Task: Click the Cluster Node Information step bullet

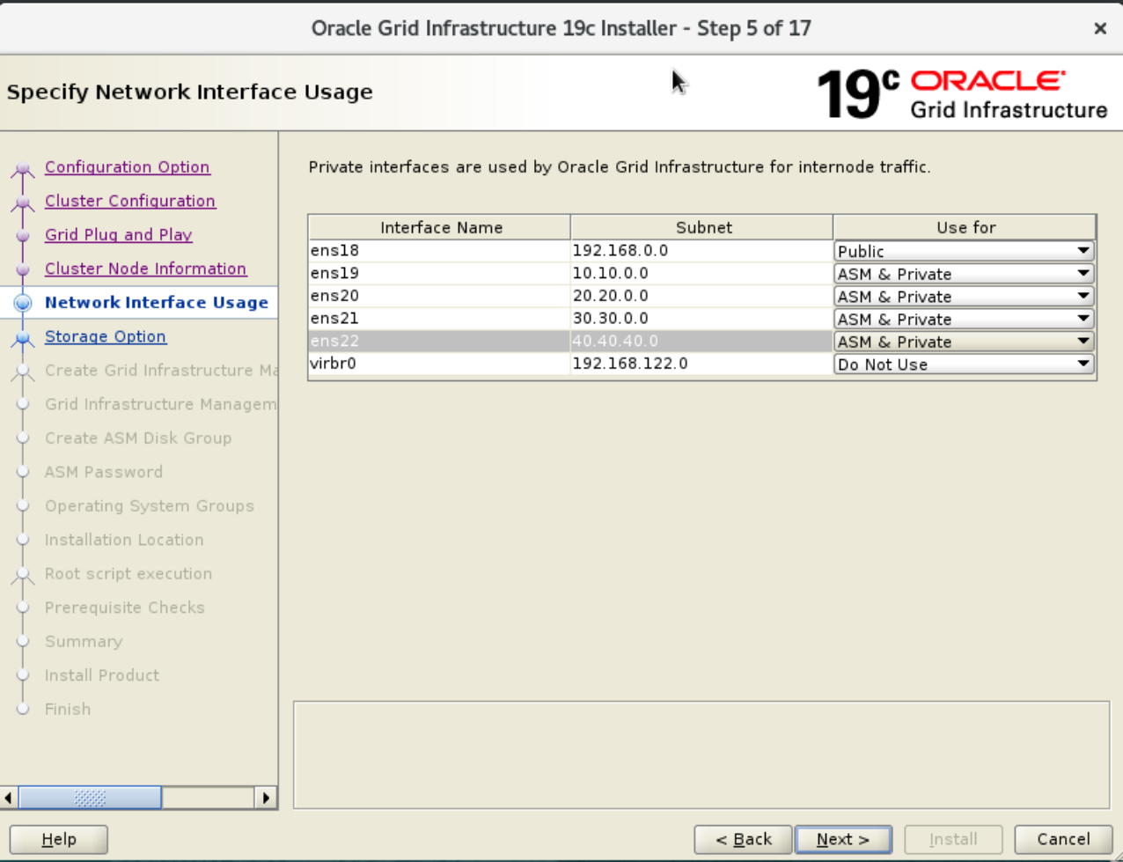Action: click(23, 269)
